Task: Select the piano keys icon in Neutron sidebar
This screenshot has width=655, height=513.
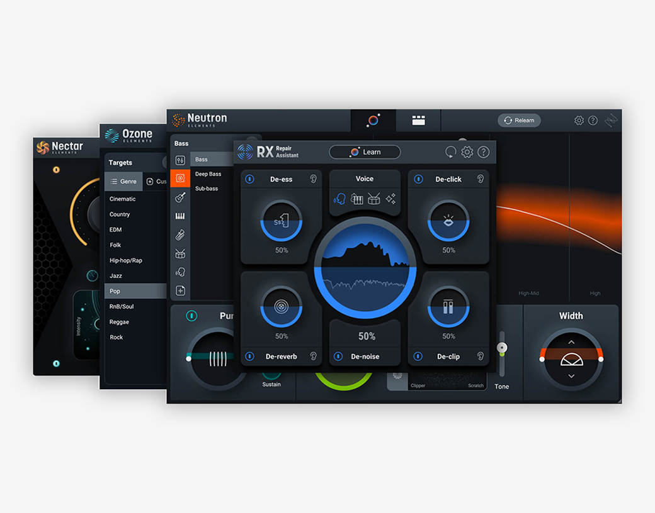Action: tap(181, 216)
